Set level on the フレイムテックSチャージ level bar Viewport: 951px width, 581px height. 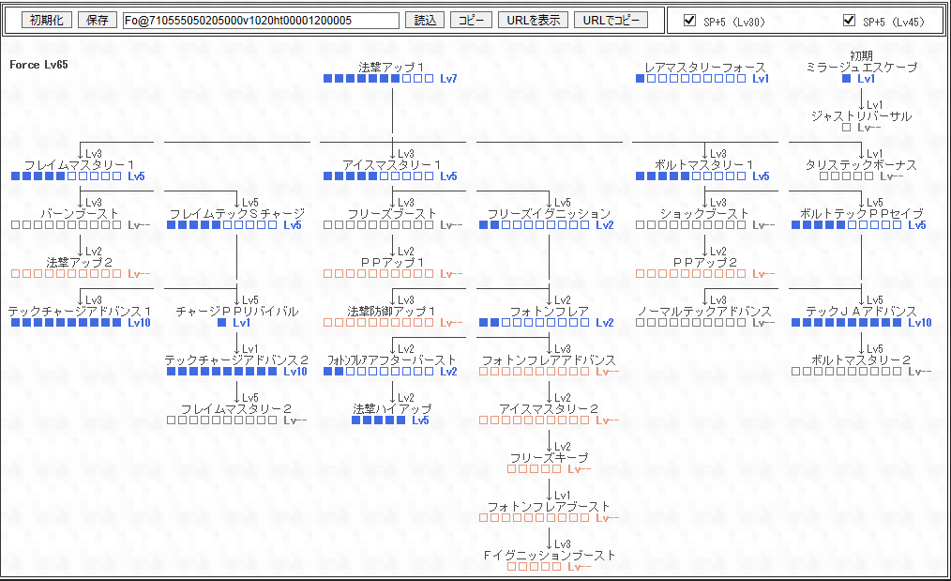[x=222, y=224]
